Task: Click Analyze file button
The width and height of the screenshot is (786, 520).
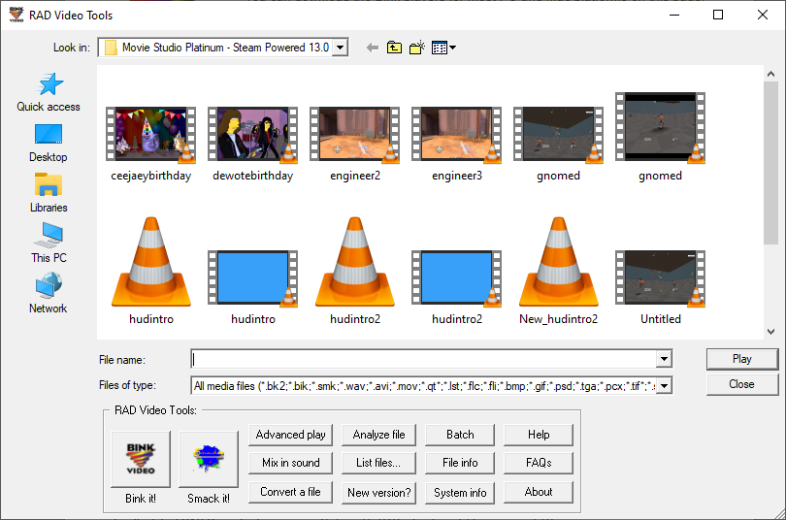Action: [378, 435]
